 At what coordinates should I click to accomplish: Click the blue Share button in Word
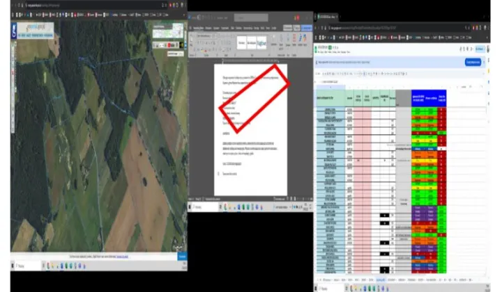click(x=306, y=28)
